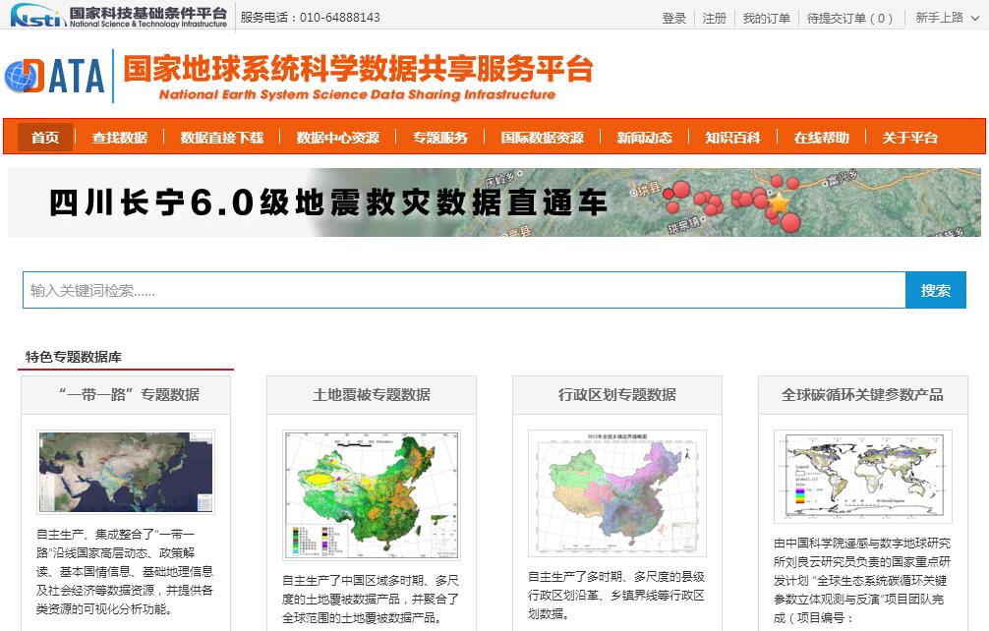Click the 土地覆被 land cover map thumbnail
Image resolution: width=989 pixels, height=631 pixels.
372,494
